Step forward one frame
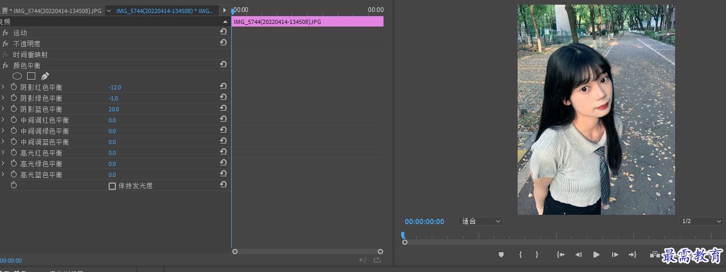 point(615,254)
